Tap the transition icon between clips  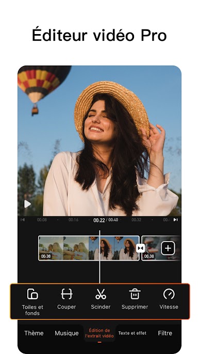coord(140,248)
